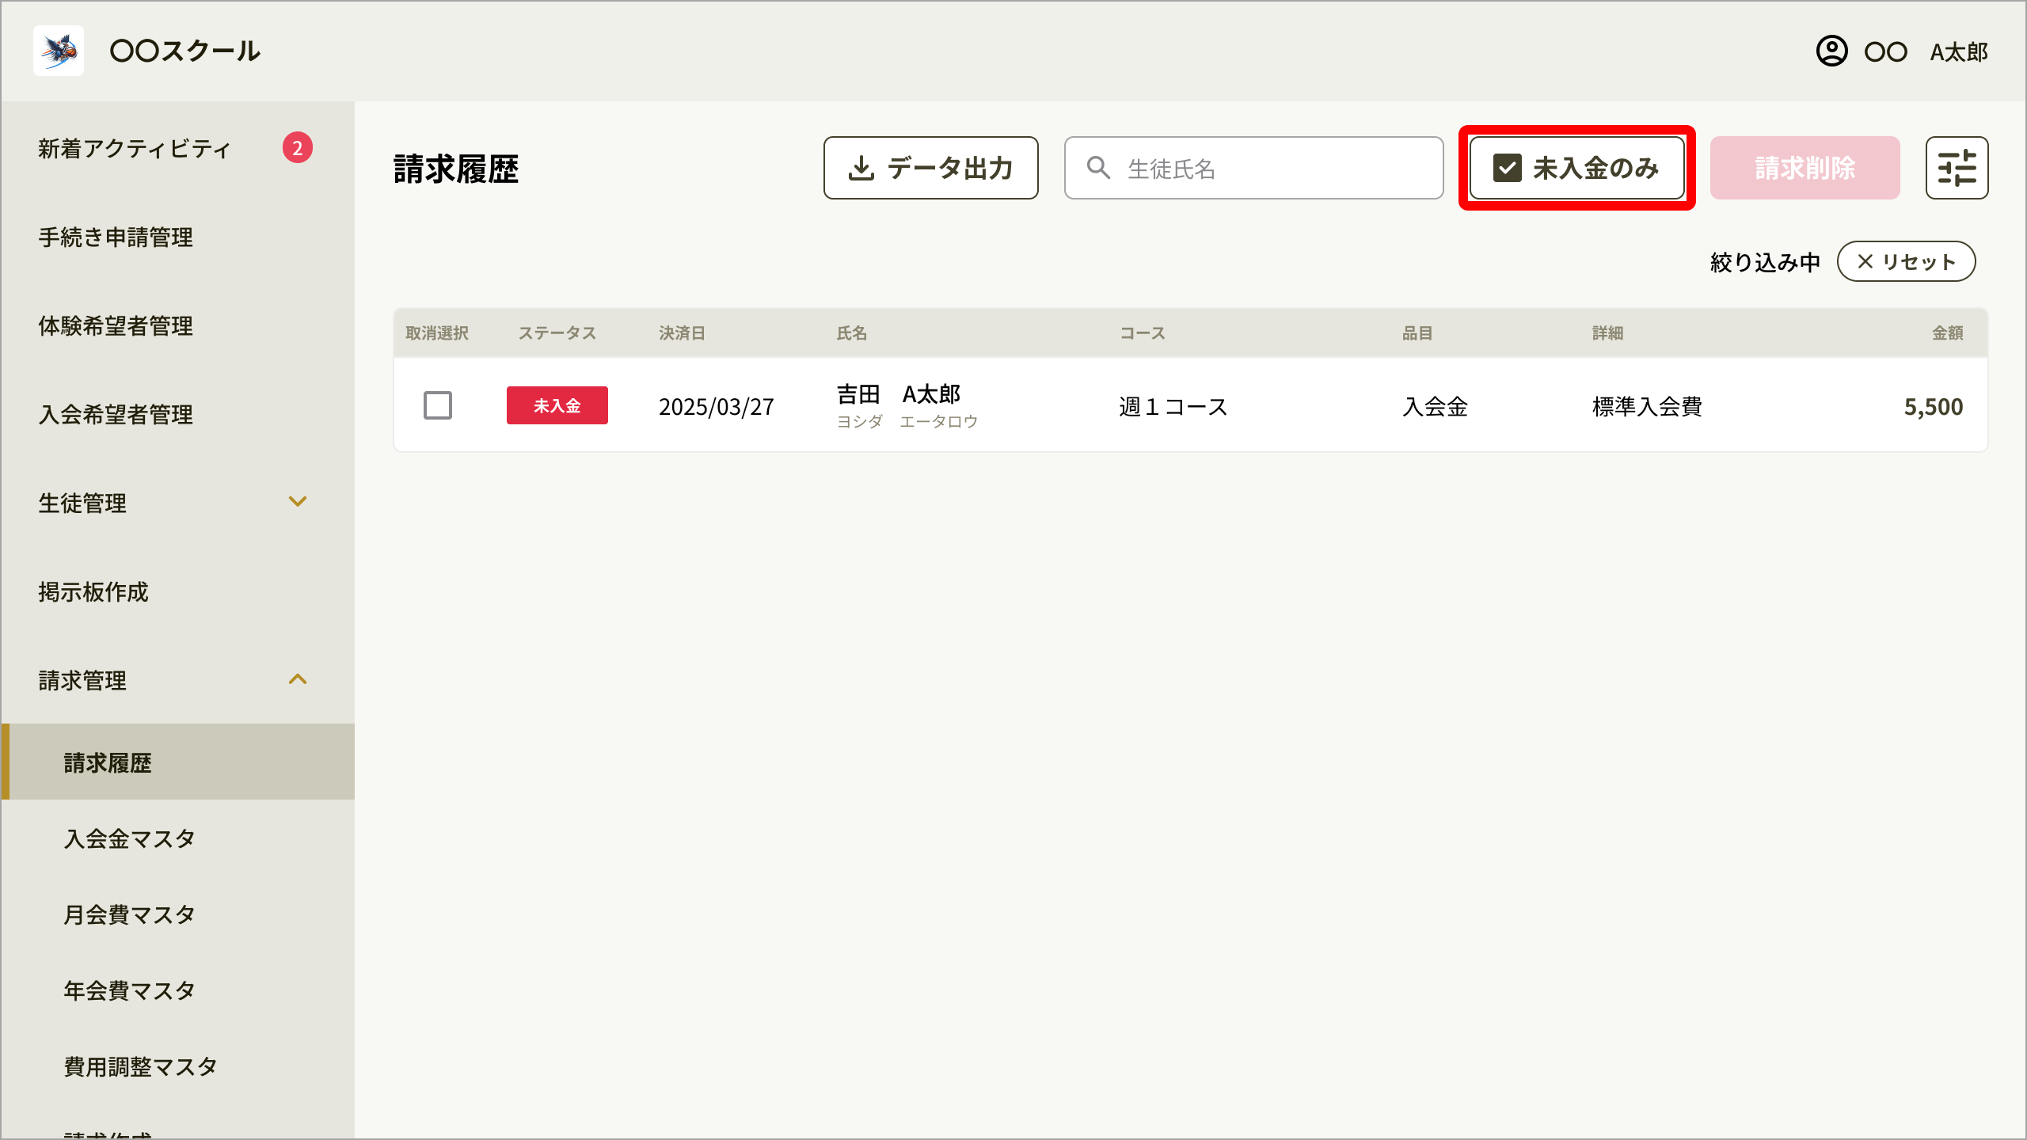Click the magnifier search icon
The width and height of the screenshot is (2027, 1140).
click(1098, 168)
